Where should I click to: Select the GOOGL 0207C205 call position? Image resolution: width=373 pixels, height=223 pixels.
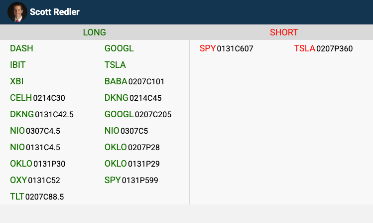[138, 114]
